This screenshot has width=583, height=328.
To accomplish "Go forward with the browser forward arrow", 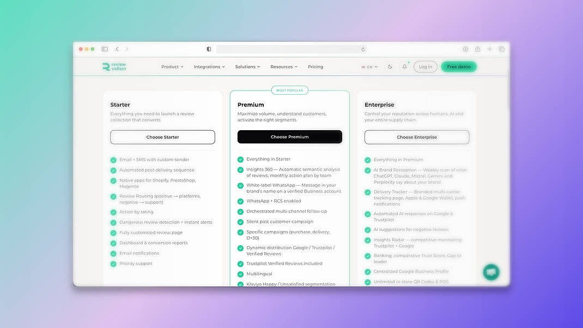I will pyautogui.click(x=127, y=49).
